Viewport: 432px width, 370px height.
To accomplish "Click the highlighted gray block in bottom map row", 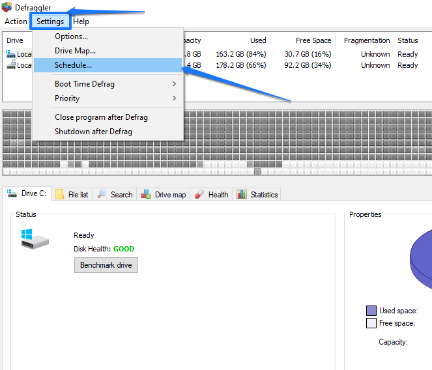I will point(257,171).
